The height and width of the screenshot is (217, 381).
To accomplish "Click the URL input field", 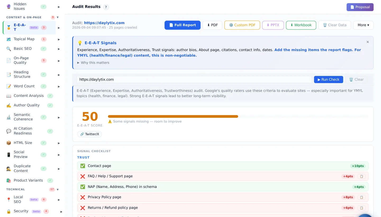I will click(x=194, y=80).
